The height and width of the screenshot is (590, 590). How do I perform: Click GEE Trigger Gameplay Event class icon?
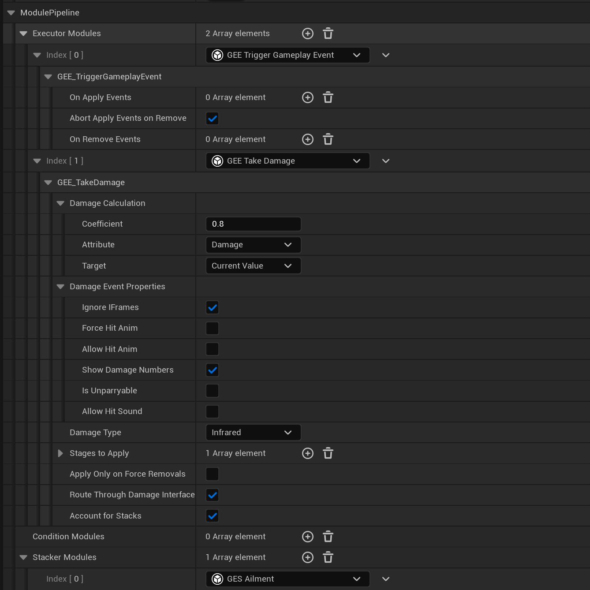click(x=217, y=55)
